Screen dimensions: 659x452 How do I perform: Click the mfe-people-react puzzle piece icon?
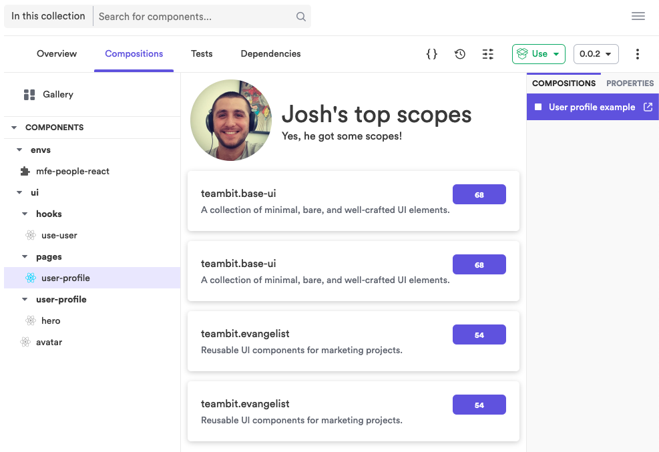tap(25, 171)
